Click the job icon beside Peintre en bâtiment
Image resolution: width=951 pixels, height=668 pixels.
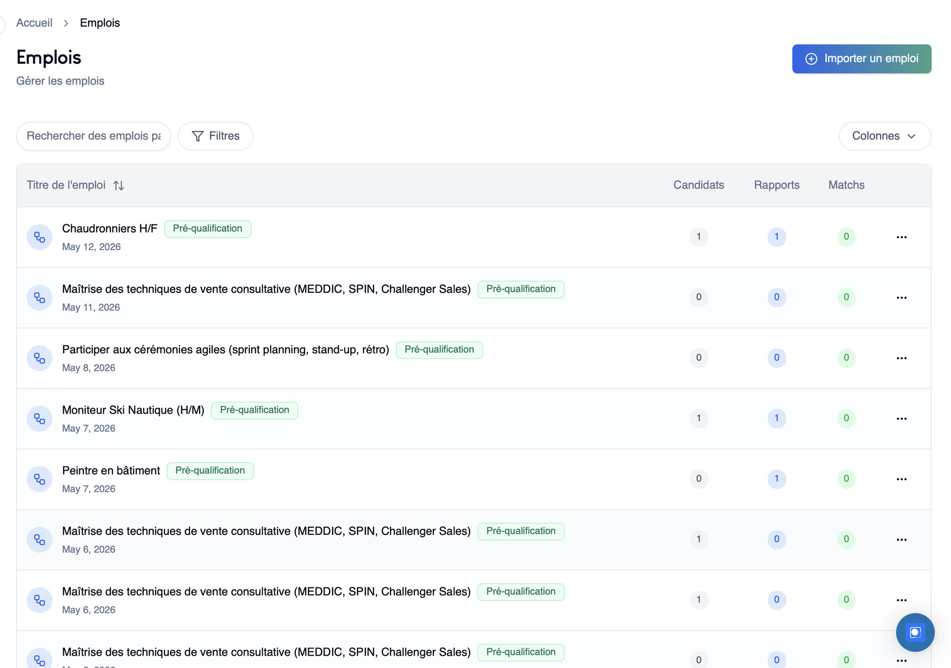(x=39, y=479)
